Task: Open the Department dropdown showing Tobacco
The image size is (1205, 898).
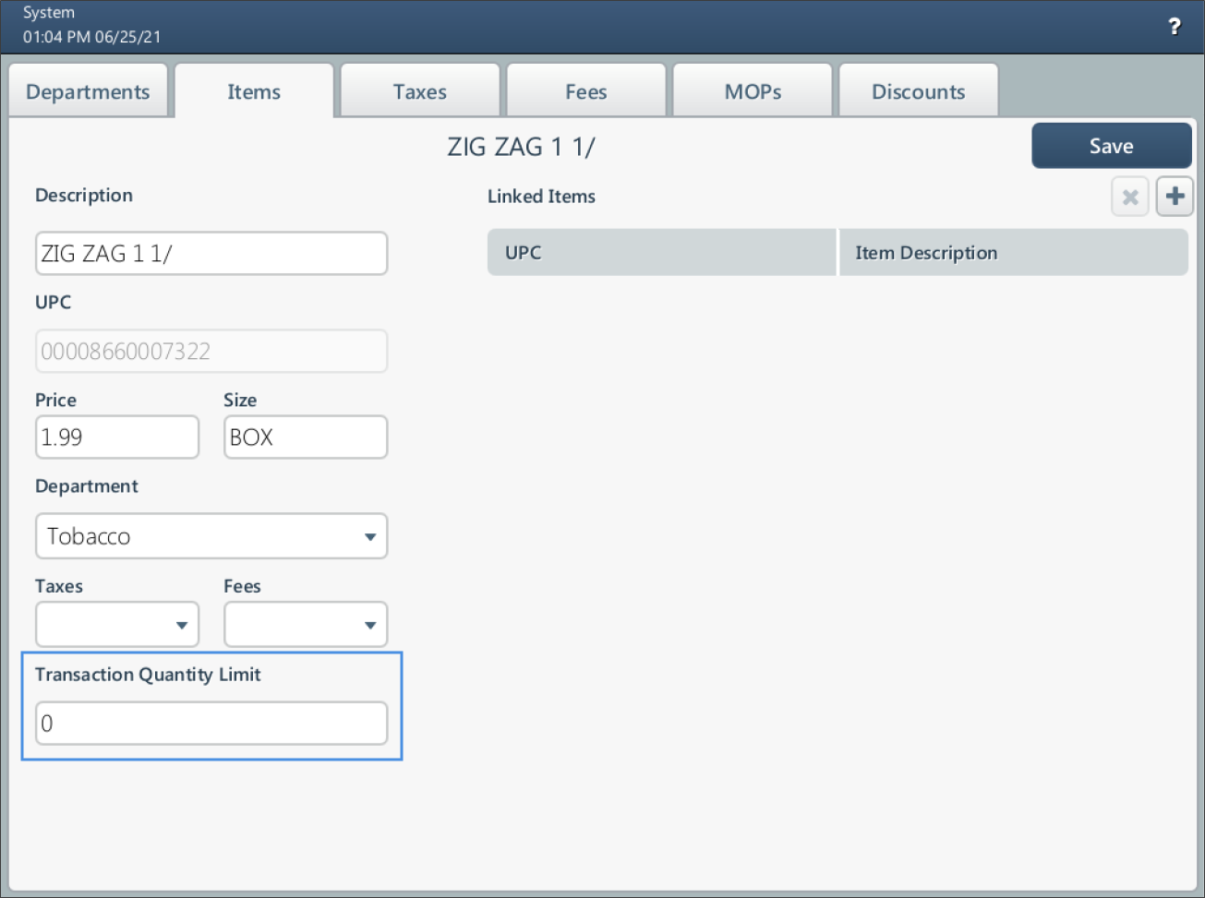Action: [x=211, y=535]
